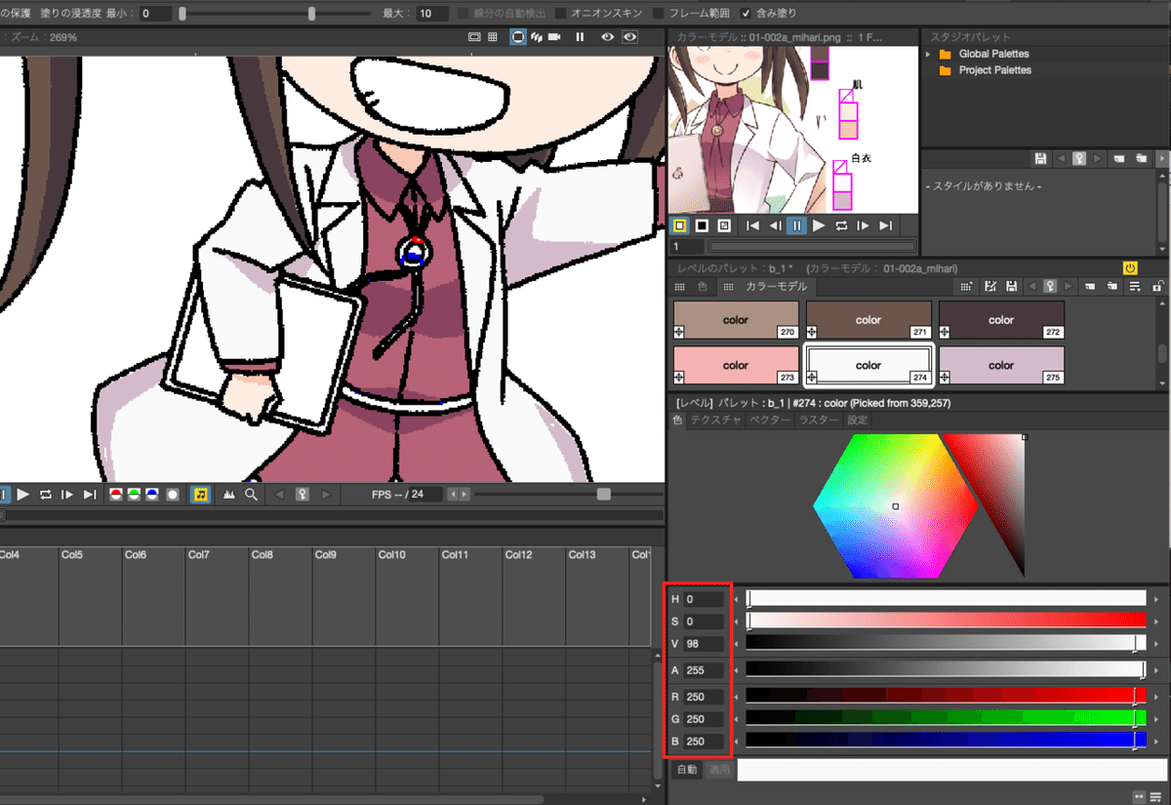The width and height of the screenshot is (1171, 805).
Task: Click frame number field showing 1 in color model
Action: (x=687, y=247)
